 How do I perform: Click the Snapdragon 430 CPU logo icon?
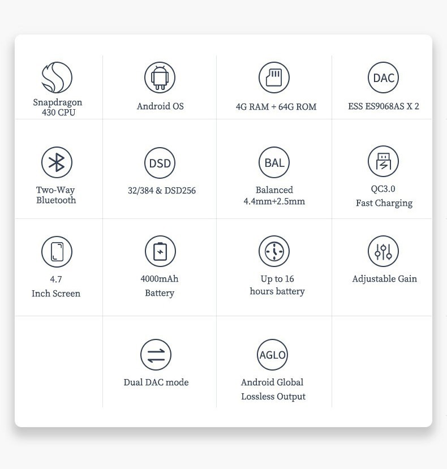click(x=57, y=78)
